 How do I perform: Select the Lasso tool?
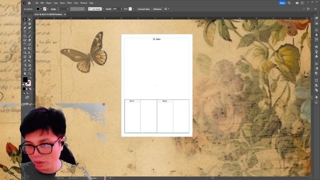[x=29, y=23]
